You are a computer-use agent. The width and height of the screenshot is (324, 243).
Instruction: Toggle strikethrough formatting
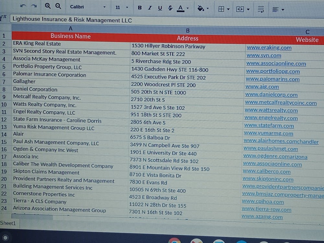(170, 8)
